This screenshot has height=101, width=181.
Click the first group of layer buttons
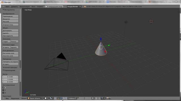click(81, 98)
